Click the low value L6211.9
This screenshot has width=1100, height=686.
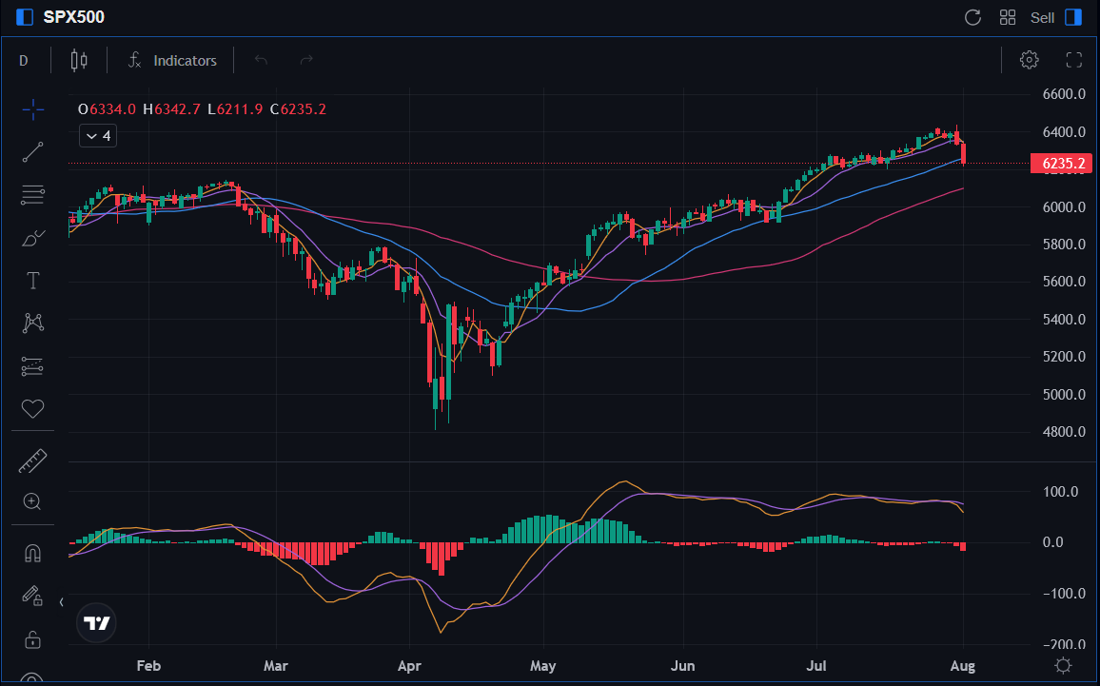pos(235,109)
